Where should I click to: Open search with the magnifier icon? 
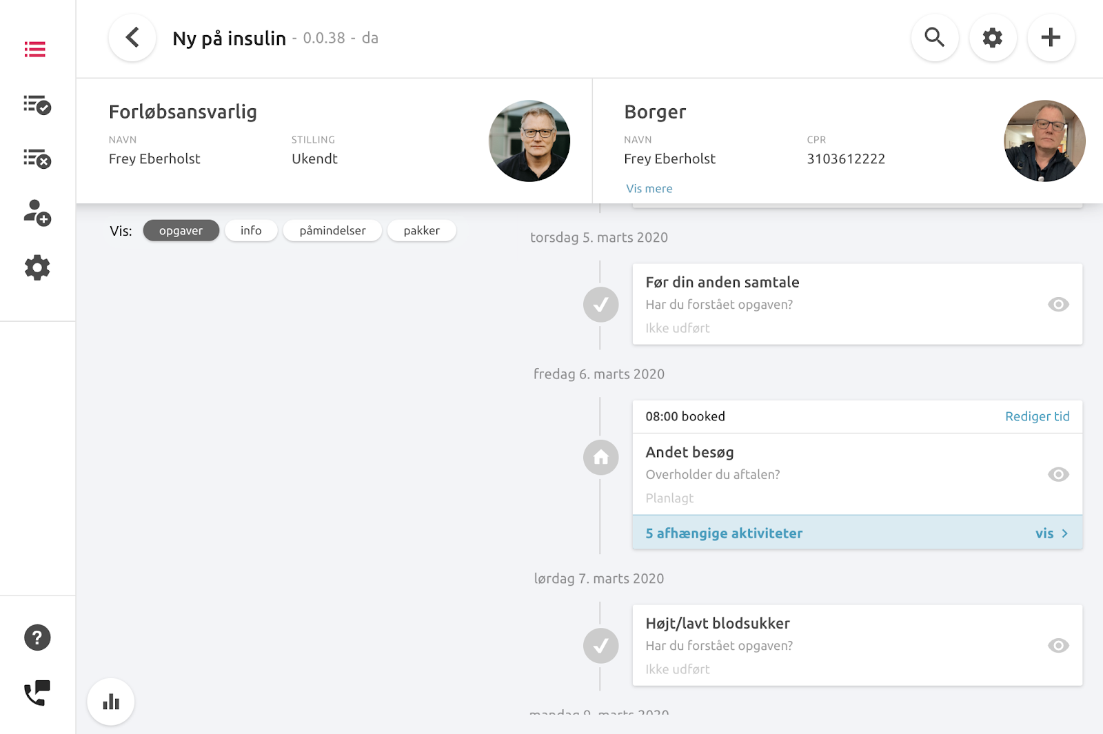click(935, 37)
